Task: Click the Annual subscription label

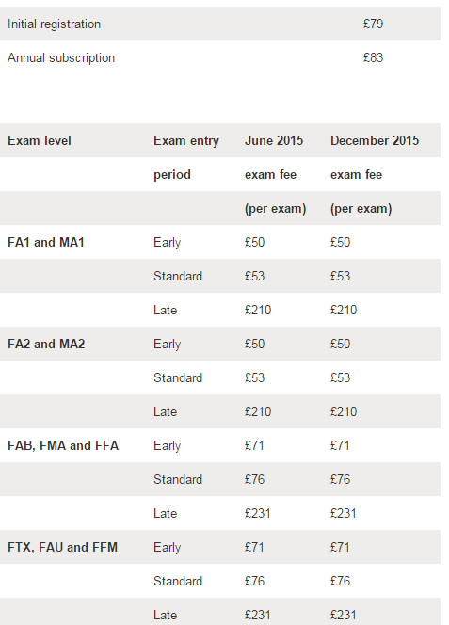Action: 61,57
